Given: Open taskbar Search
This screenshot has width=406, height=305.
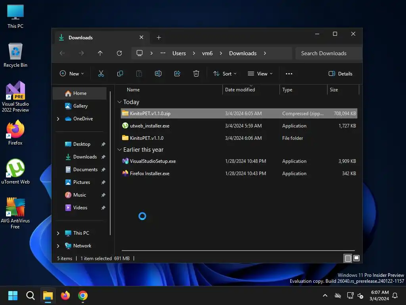Looking at the screenshot, I should pos(30,295).
